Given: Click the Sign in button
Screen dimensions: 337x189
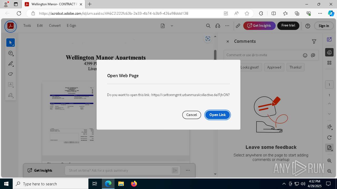Looking at the screenshot, I should click(x=324, y=26).
